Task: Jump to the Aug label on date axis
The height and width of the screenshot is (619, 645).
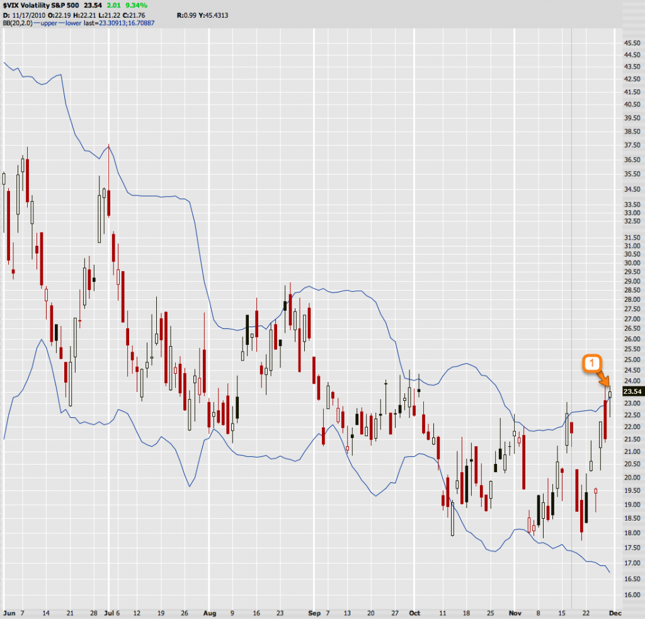Action: click(x=210, y=613)
